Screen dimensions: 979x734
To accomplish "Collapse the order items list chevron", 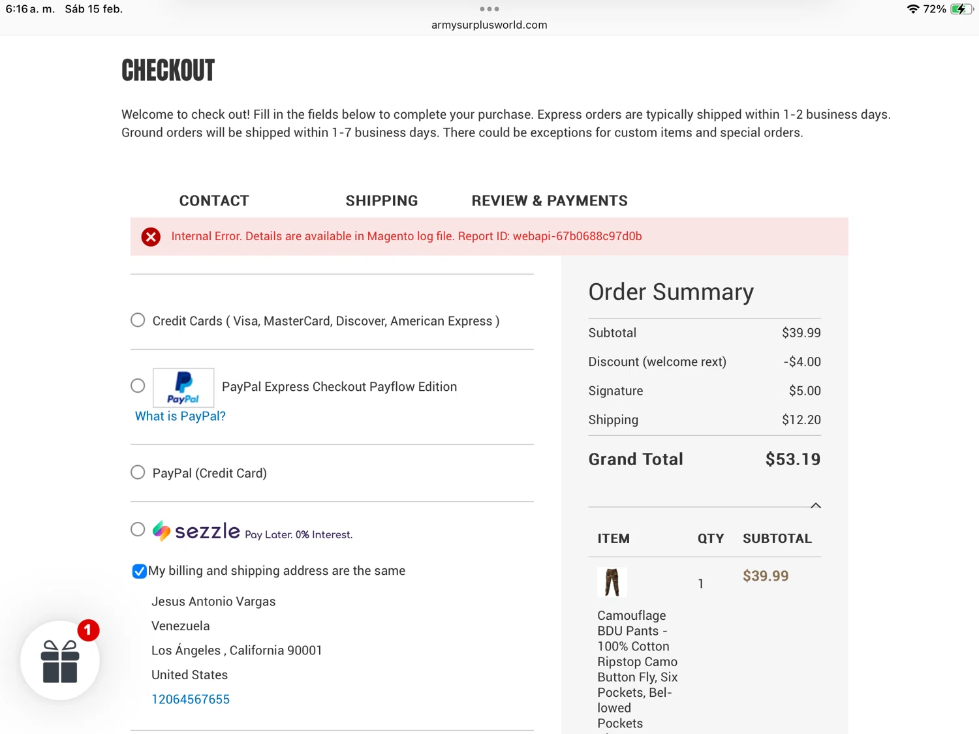I will pos(815,506).
